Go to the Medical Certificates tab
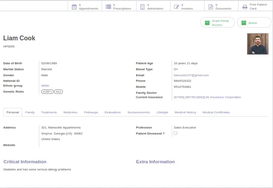This screenshot has width=273, height=188. tap(216, 113)
